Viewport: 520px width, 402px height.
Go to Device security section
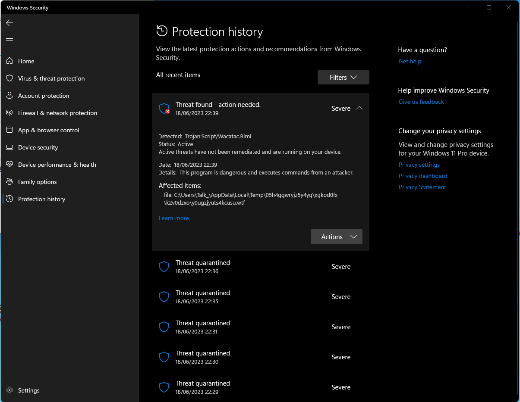click(38, 147)
